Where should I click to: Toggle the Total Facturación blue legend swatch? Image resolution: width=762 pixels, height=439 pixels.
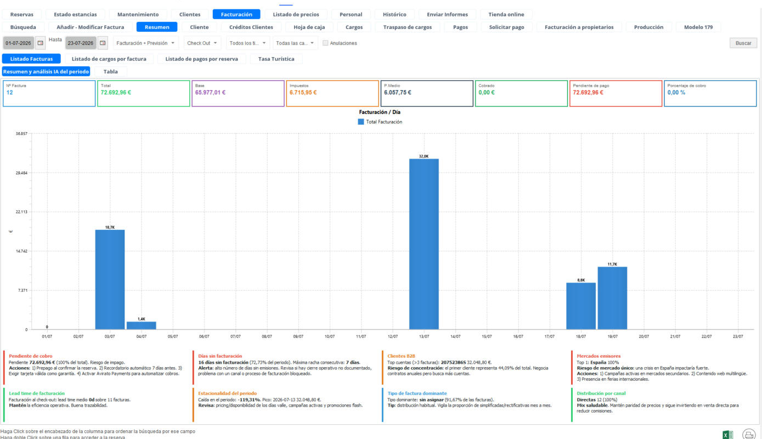click(361, 122)
